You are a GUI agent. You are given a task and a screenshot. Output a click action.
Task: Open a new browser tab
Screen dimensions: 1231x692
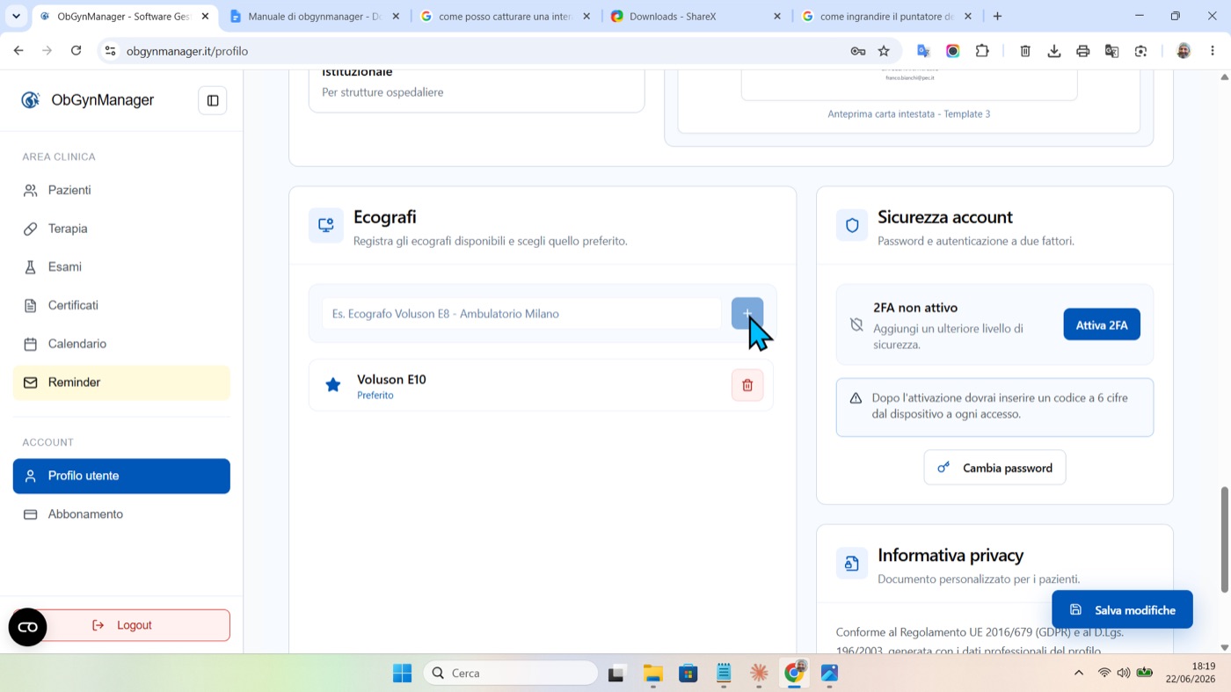coord(997,16)
